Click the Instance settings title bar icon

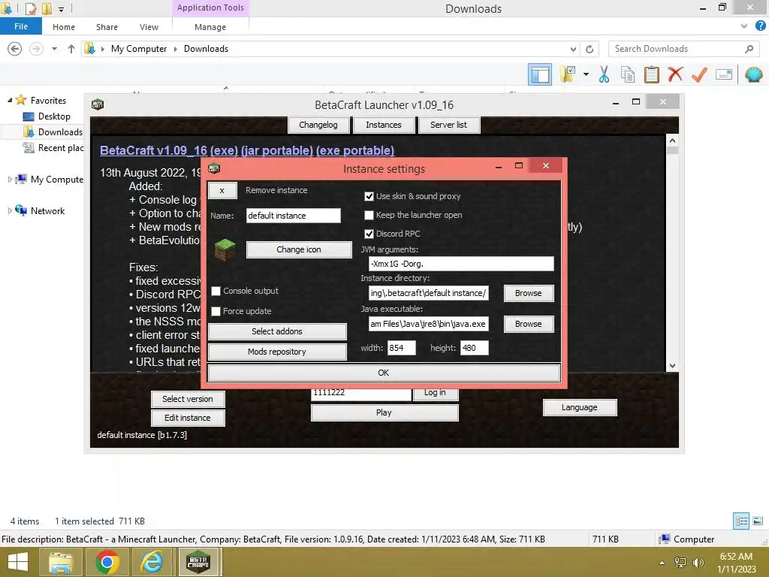coord(214,169)
